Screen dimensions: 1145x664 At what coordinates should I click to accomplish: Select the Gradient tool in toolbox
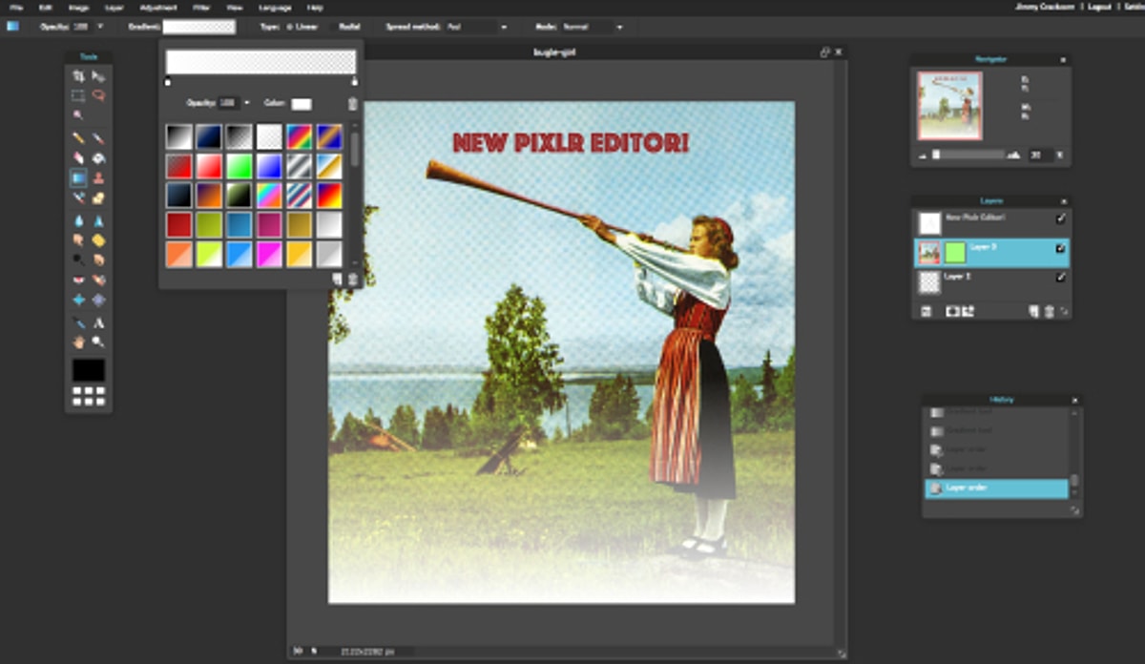(78, 178)
